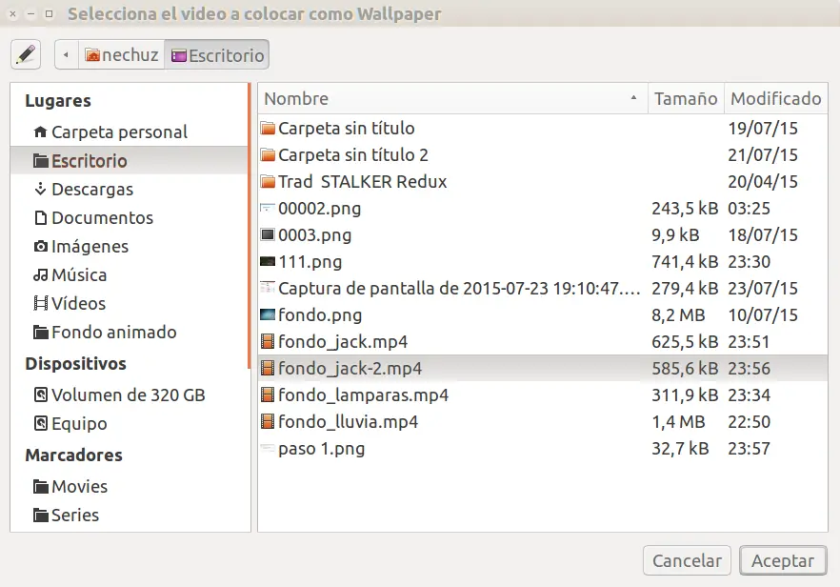Click the fondo_lluvia.mp4 video icon
This screenshot has height=587, width=840.
[268, 421]
